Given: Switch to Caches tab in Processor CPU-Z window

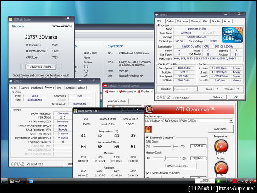Looking at the screenshot, I should [x=170, y=21].
